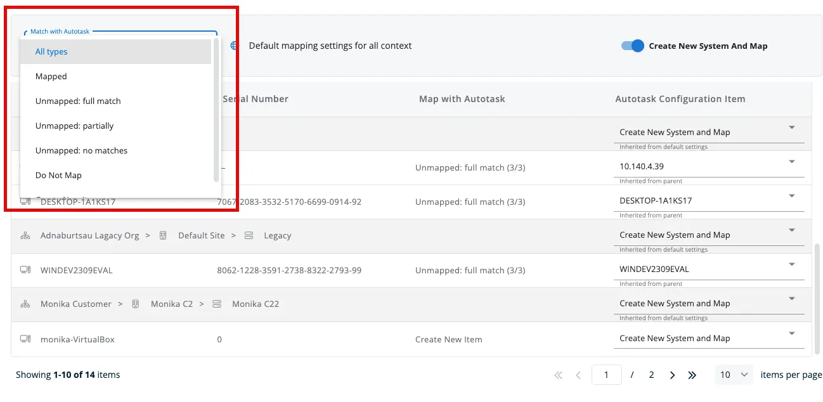Go to the next page arrow

coord(672,375)
